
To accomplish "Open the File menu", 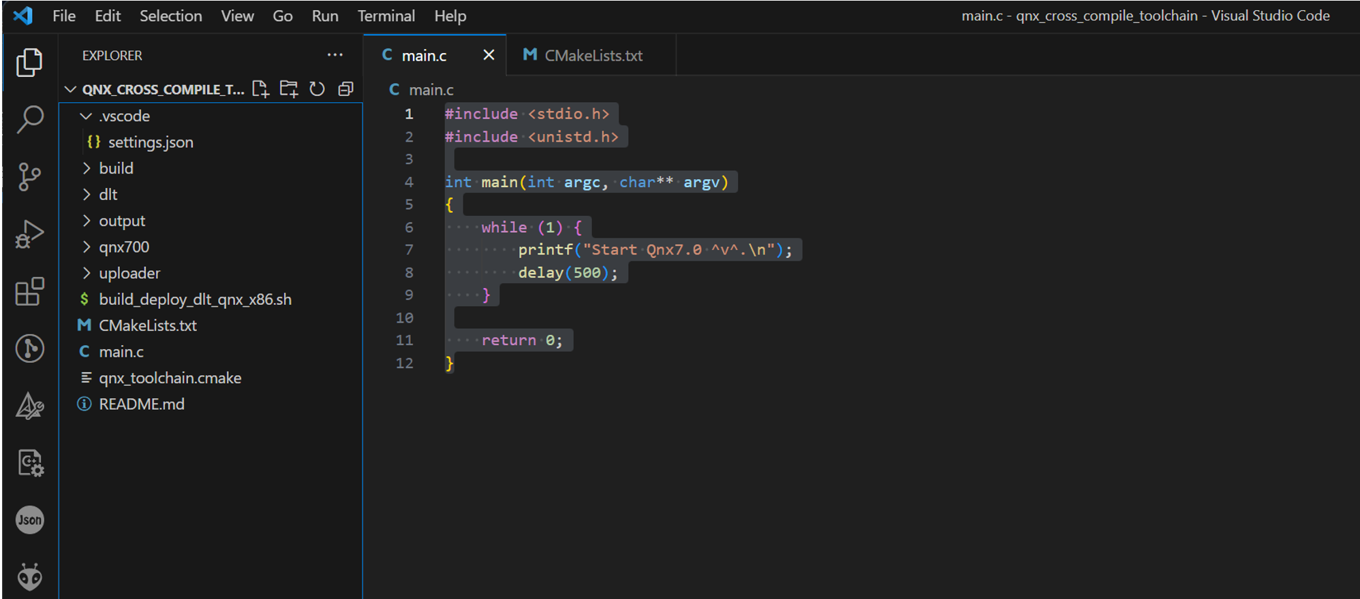I will click(64, 16).
